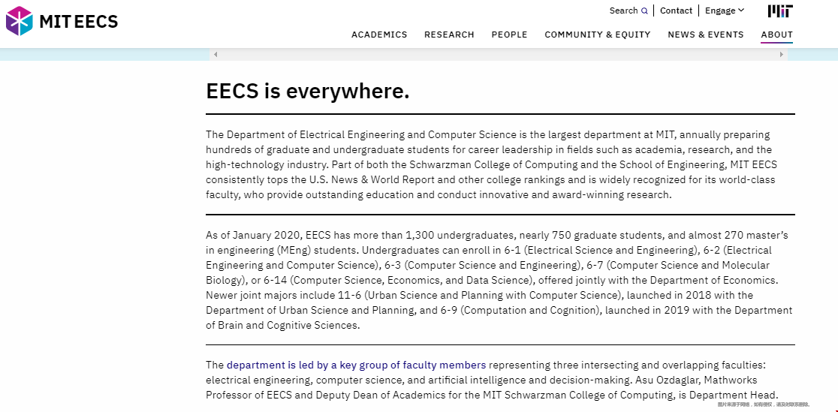Click the January 2020 enrollment paragraph
The image size is (838, 412).
tap(499, 280)
